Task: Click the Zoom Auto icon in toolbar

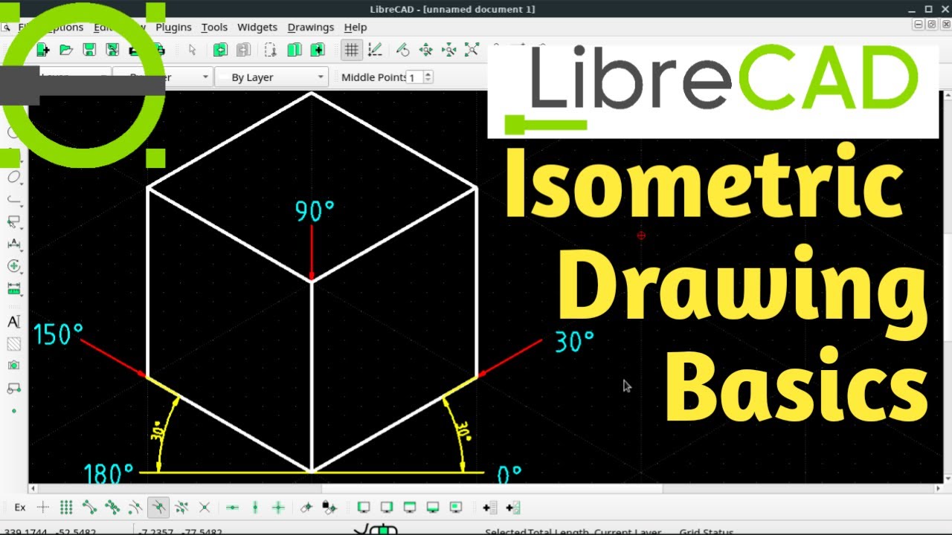Action: coord(472,50)
